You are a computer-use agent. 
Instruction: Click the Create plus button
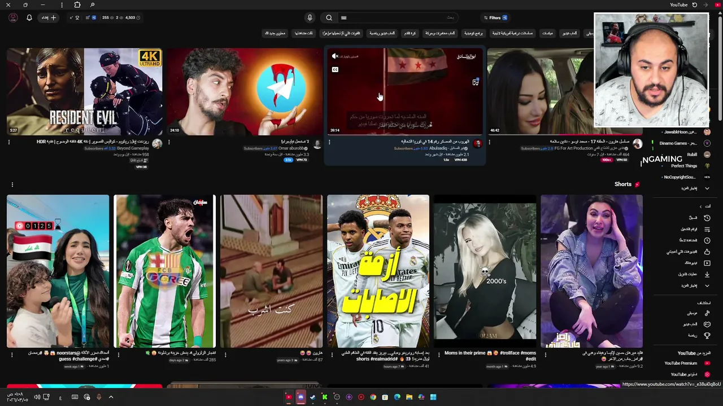[49, 17]
